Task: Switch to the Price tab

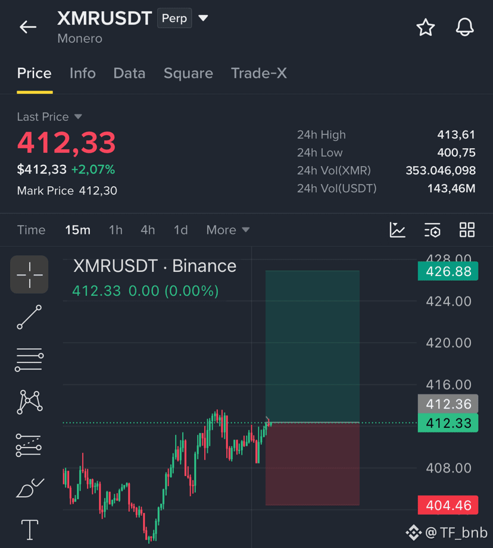Action: tap(35, 73)
